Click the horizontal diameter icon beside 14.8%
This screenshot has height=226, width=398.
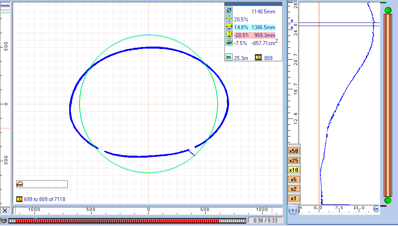[229, 26]
